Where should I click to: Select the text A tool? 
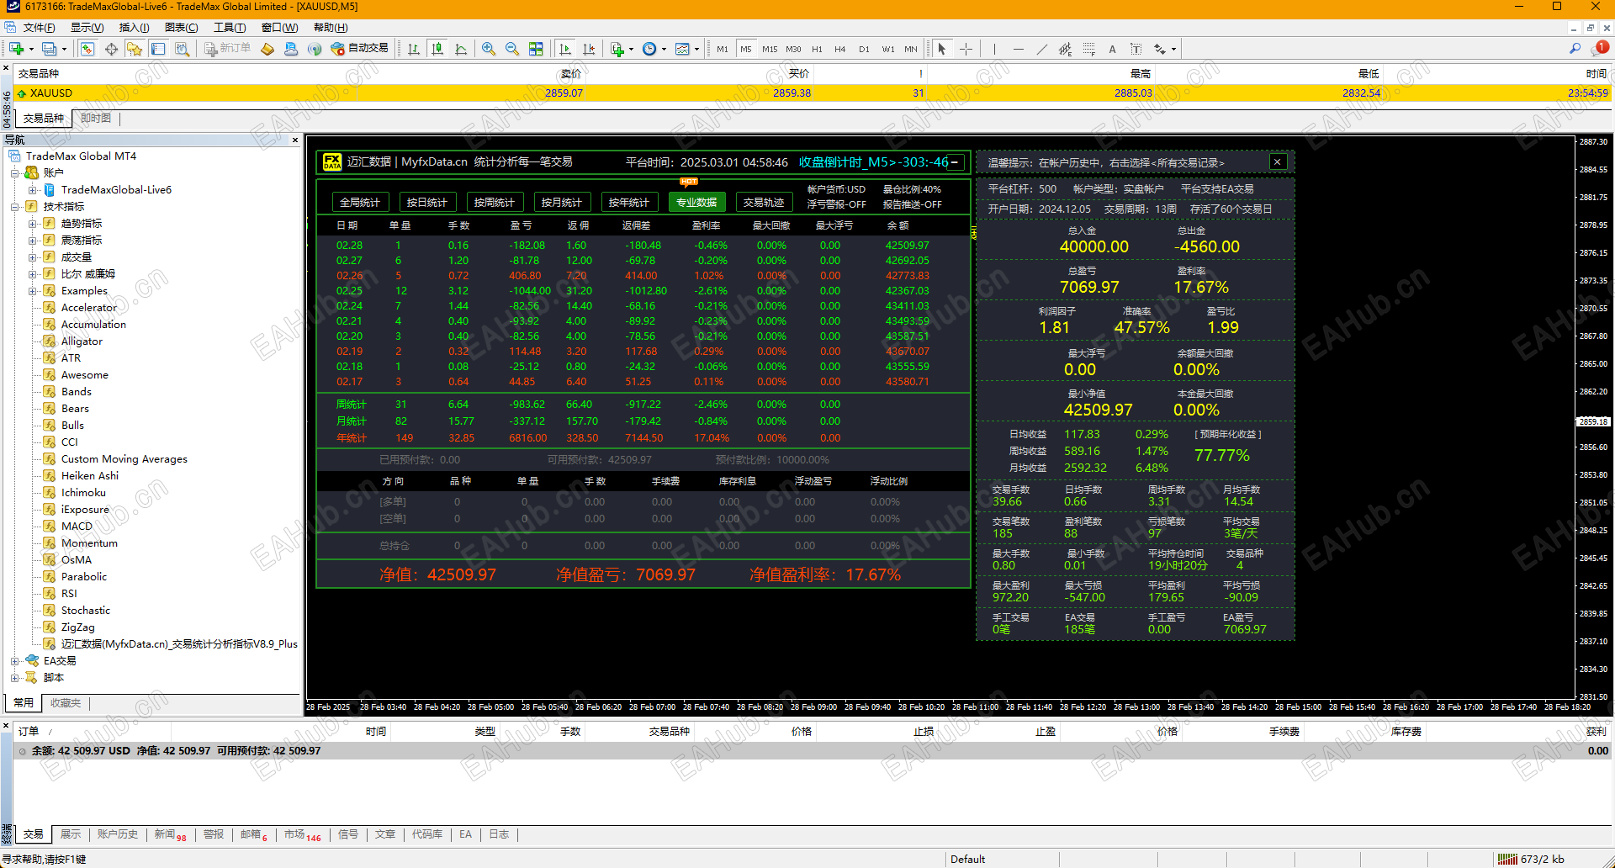tap(1113, 49)
